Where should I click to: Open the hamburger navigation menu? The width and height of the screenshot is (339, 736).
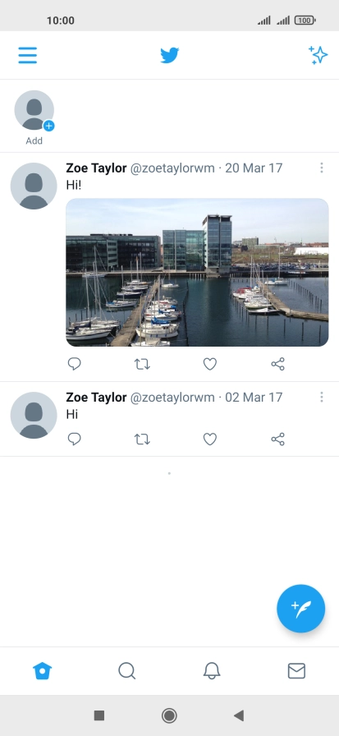pos(28,55)
